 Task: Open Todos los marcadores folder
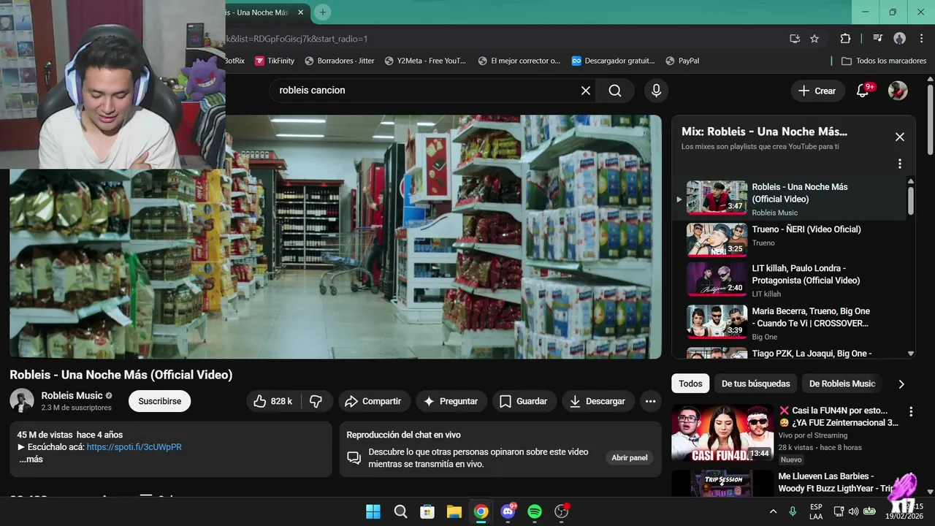coord(884,61)
